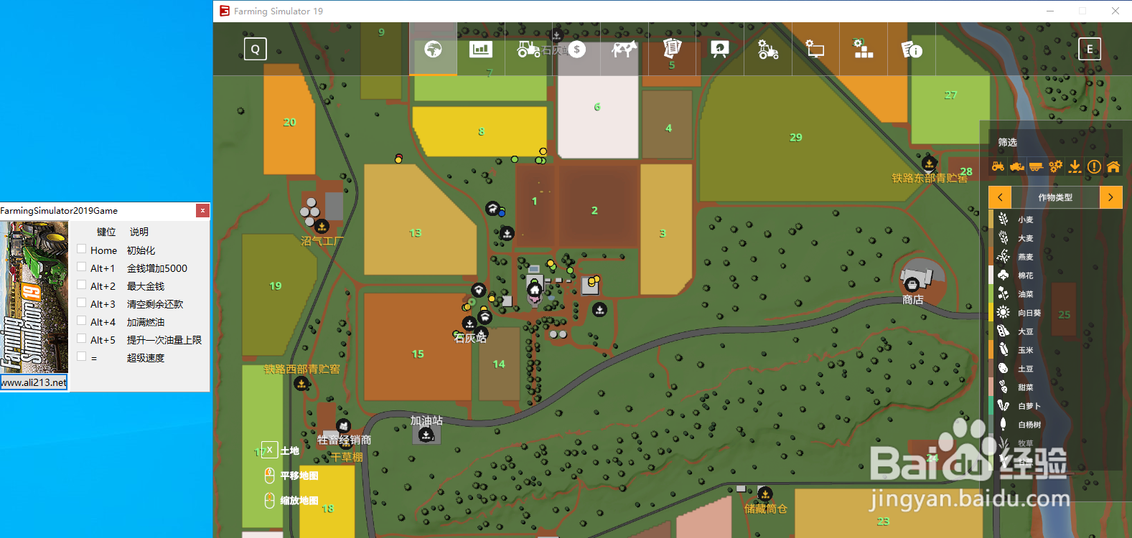Toggle the 甜菜 sugar beet crop icon

pyautogui.click(x=1004, y=387)
